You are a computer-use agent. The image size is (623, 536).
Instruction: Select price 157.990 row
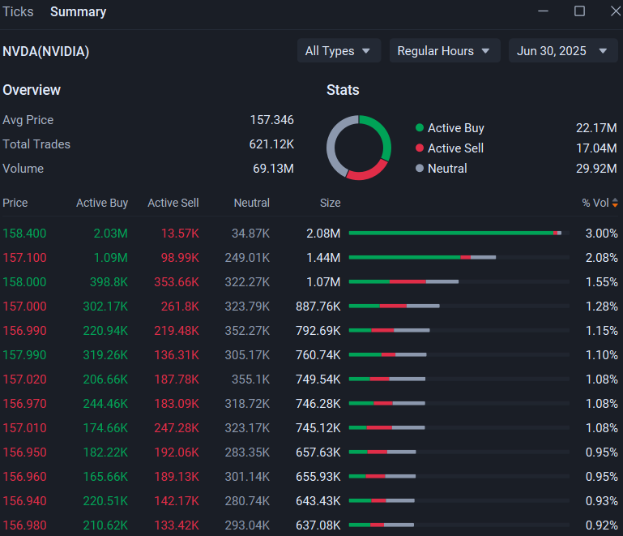(x=310, y=354)
